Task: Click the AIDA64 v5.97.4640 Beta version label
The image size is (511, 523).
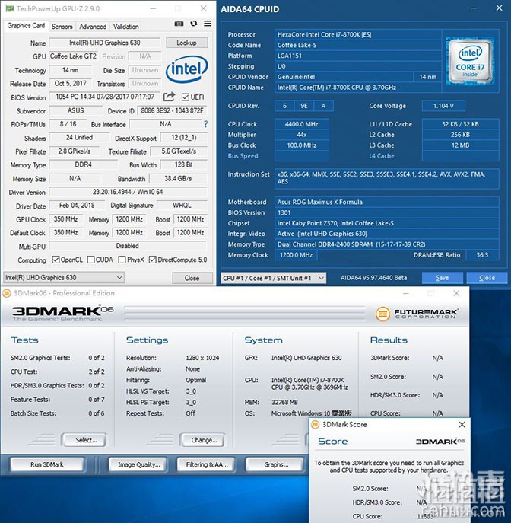Action: click(374, 278)
